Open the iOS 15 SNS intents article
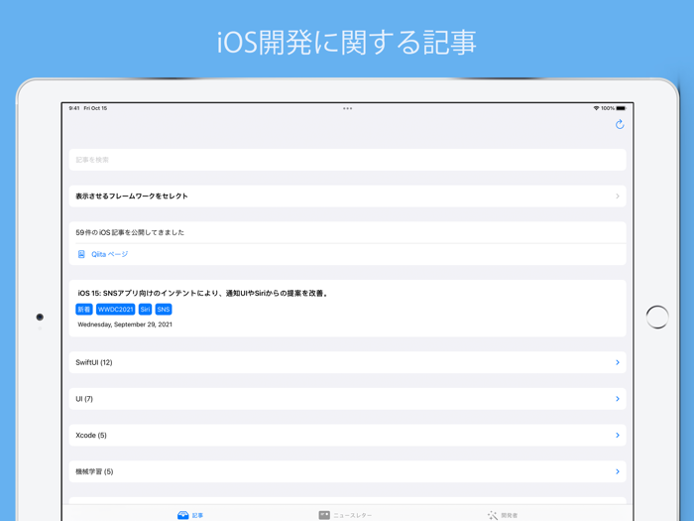Viewport: 694px width, 521px height. [347, 309]
